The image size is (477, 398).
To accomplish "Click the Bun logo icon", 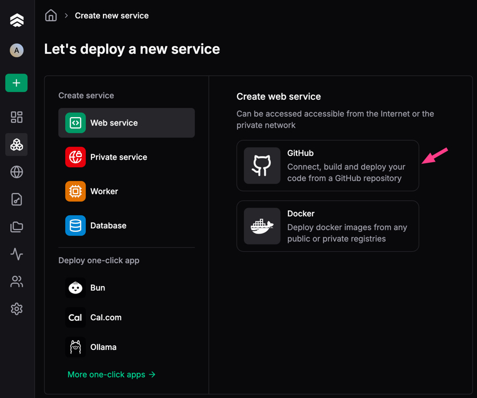I will [75, 288].
